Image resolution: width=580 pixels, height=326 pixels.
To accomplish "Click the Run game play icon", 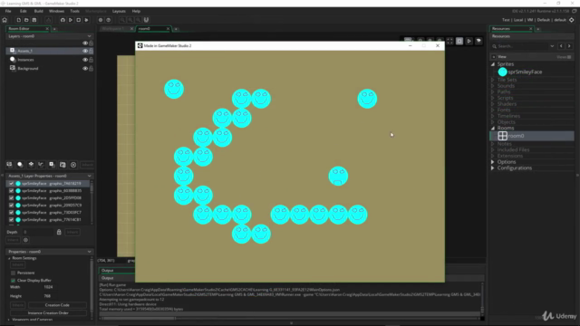I will [x=71, y=20].
